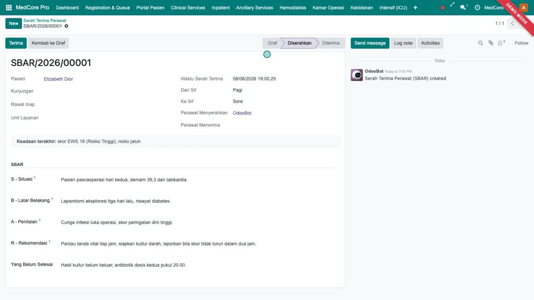Click Keadaan terakhir EWS summary text
534x300 pixels.
click(78, 142)
